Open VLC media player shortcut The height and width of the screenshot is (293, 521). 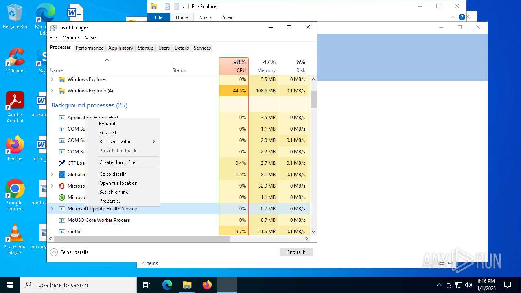[15, 239]
